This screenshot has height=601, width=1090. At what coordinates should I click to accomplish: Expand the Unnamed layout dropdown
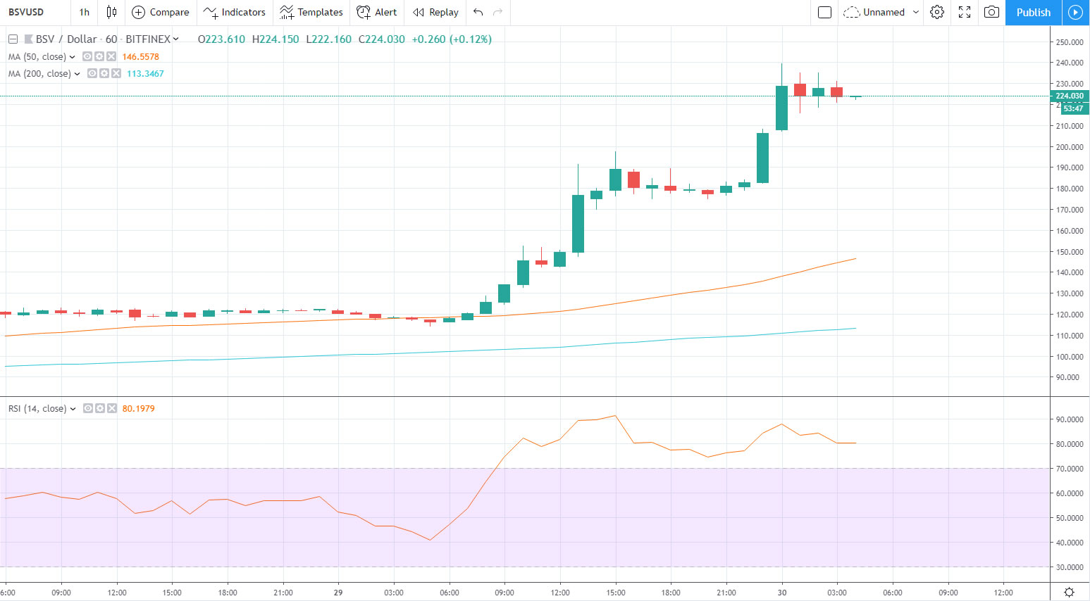pos(915,12)
